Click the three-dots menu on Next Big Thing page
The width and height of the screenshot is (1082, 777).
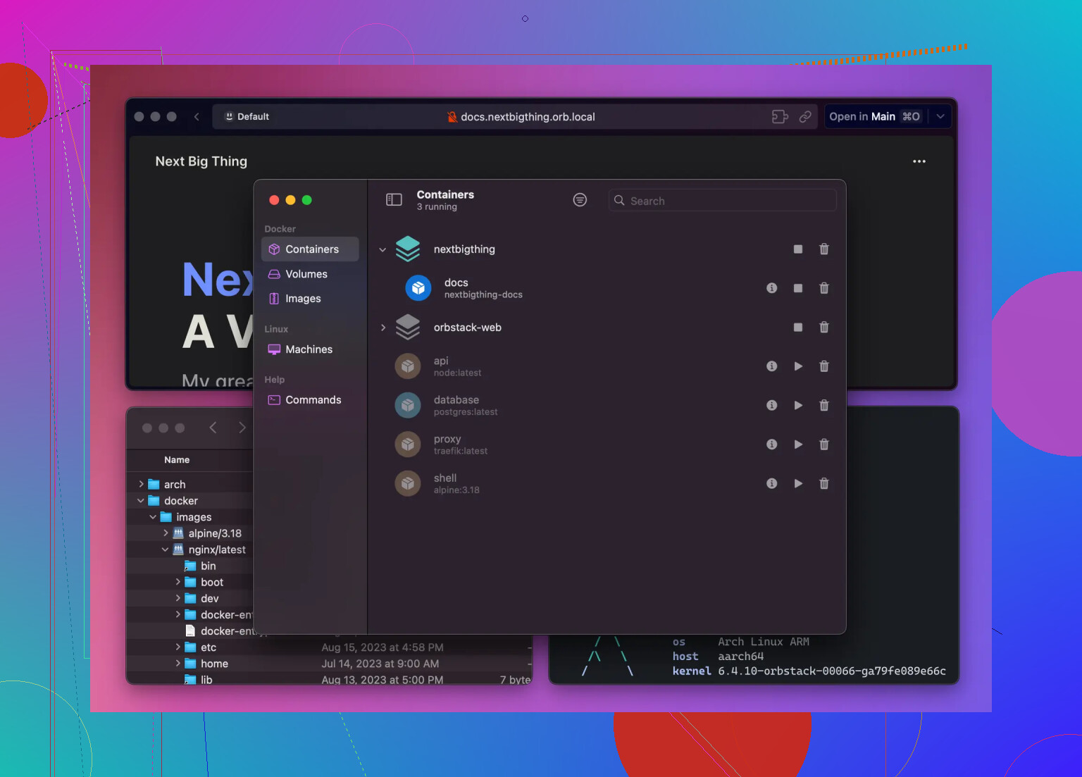(919, 161)
